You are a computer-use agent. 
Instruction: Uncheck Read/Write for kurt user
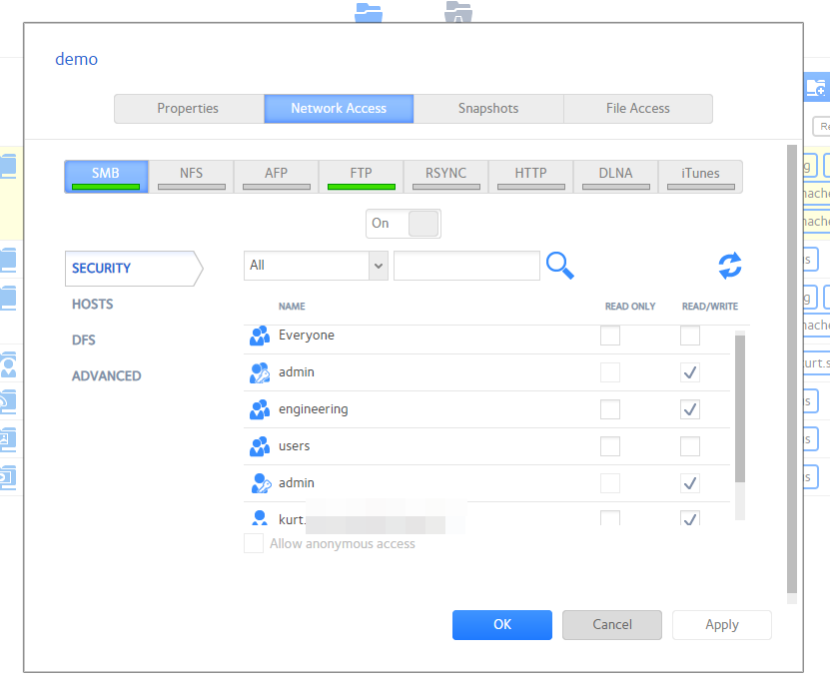point(690,518)
